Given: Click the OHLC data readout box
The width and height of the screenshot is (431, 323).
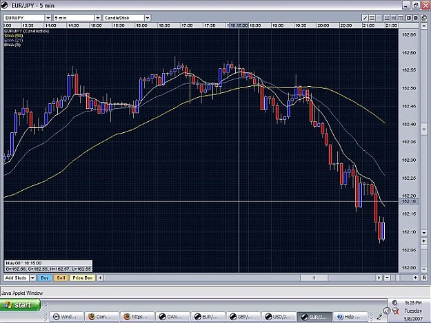Looking at the screenshot, I should click(48, 267).
